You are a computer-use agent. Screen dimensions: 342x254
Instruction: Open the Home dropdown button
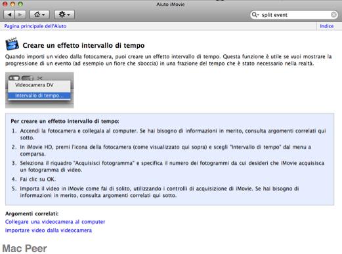(39, 14)
